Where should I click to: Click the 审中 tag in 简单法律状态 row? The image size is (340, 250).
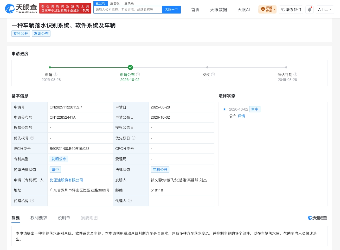tap(55, 170)
